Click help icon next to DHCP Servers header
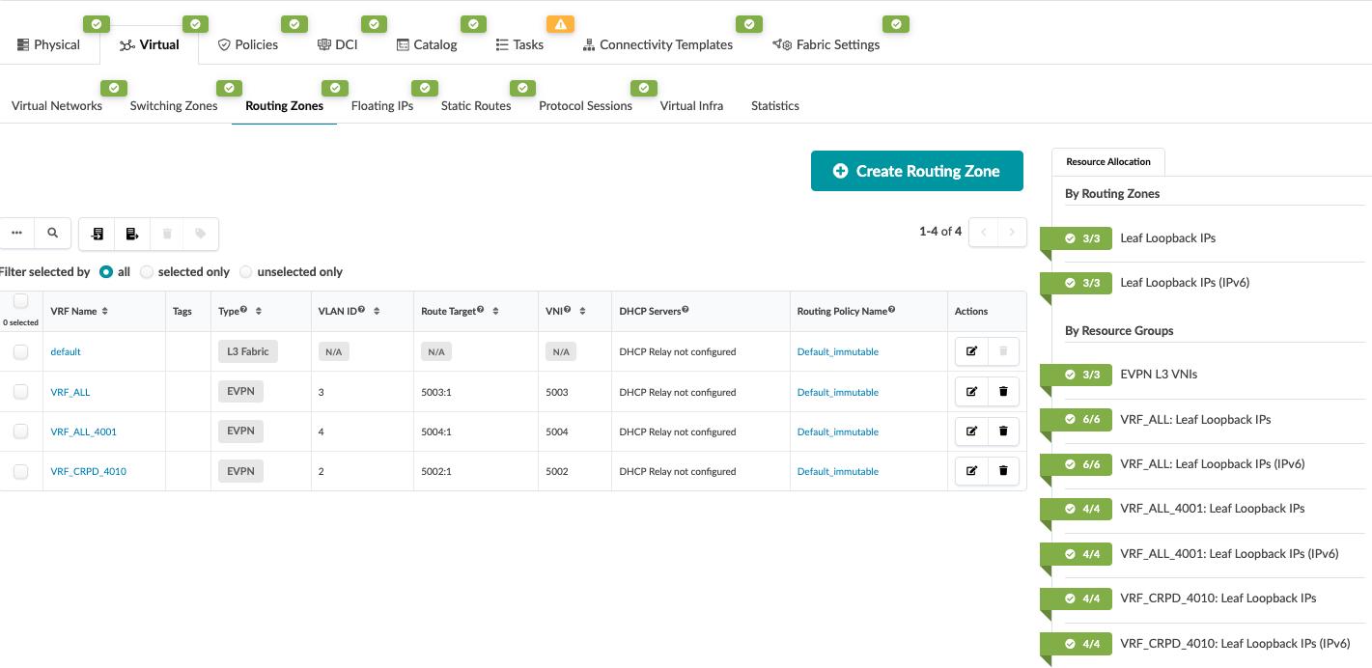The image size is (1372, 668). (x=685, y=310)
